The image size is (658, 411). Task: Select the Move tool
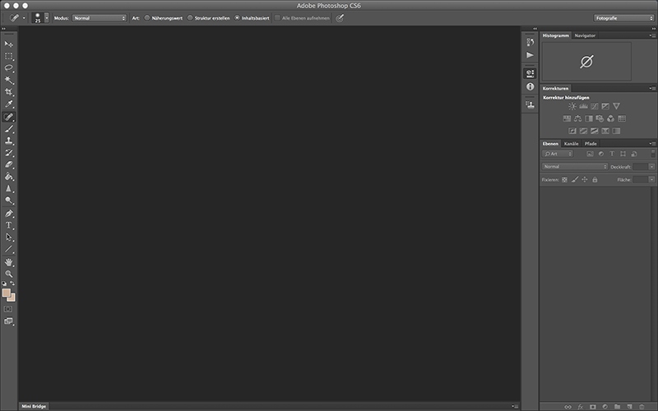pyautogui.click(x=9, y=44)
